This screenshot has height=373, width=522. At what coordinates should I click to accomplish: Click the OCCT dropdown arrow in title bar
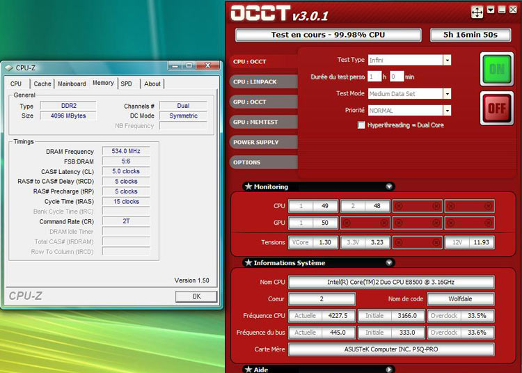[491, 10]
